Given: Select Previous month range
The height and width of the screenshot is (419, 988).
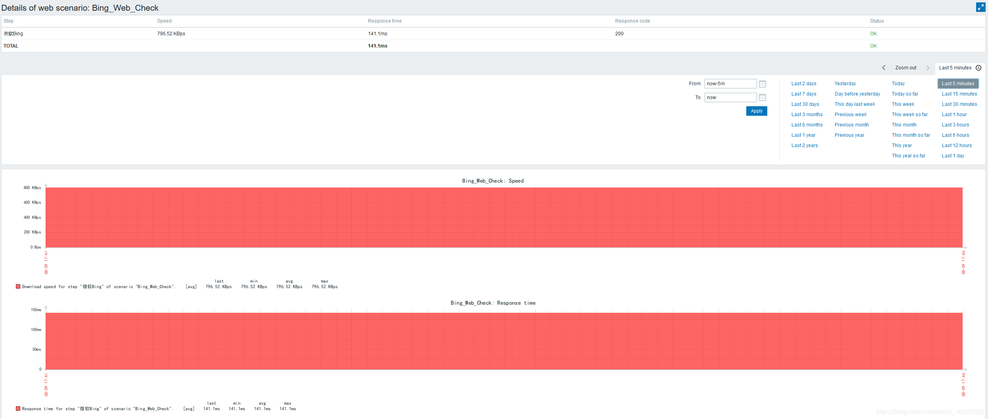Looking at the screenshot, I should click(x=851, y=125).
